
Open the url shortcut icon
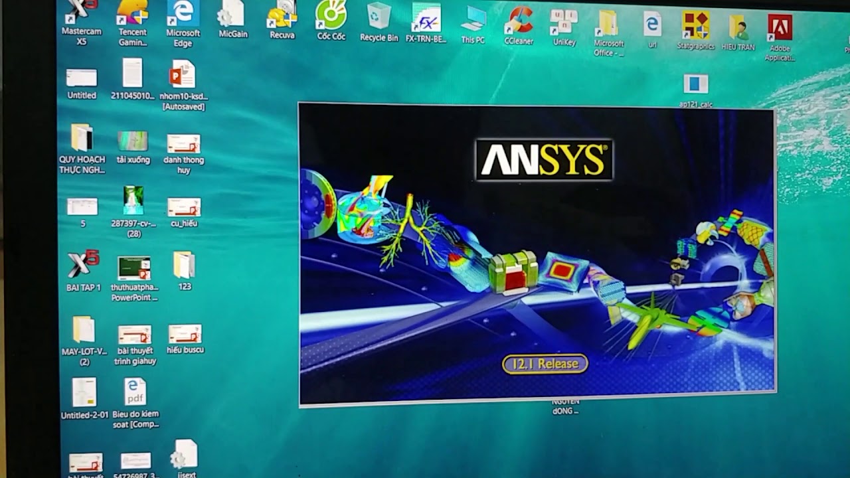652,30
